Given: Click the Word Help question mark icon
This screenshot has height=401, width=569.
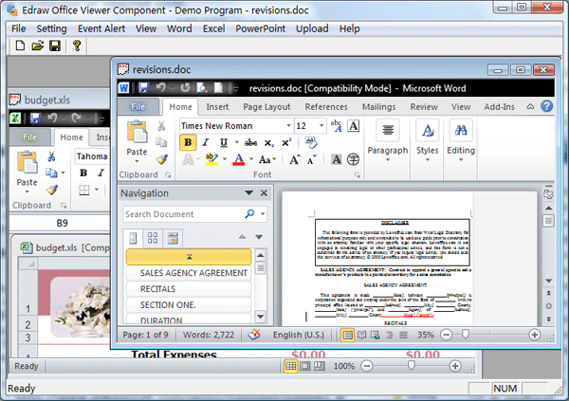Looking at the screenshot, I should [x=546, y=108].
